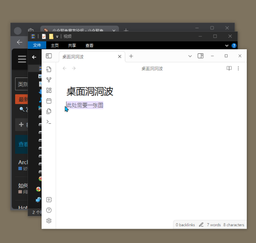Open today's daily note calendar icon
Viewport: 256px width, 243px height.
49,101
